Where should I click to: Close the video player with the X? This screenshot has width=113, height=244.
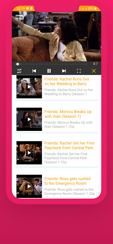click(94, 71)
